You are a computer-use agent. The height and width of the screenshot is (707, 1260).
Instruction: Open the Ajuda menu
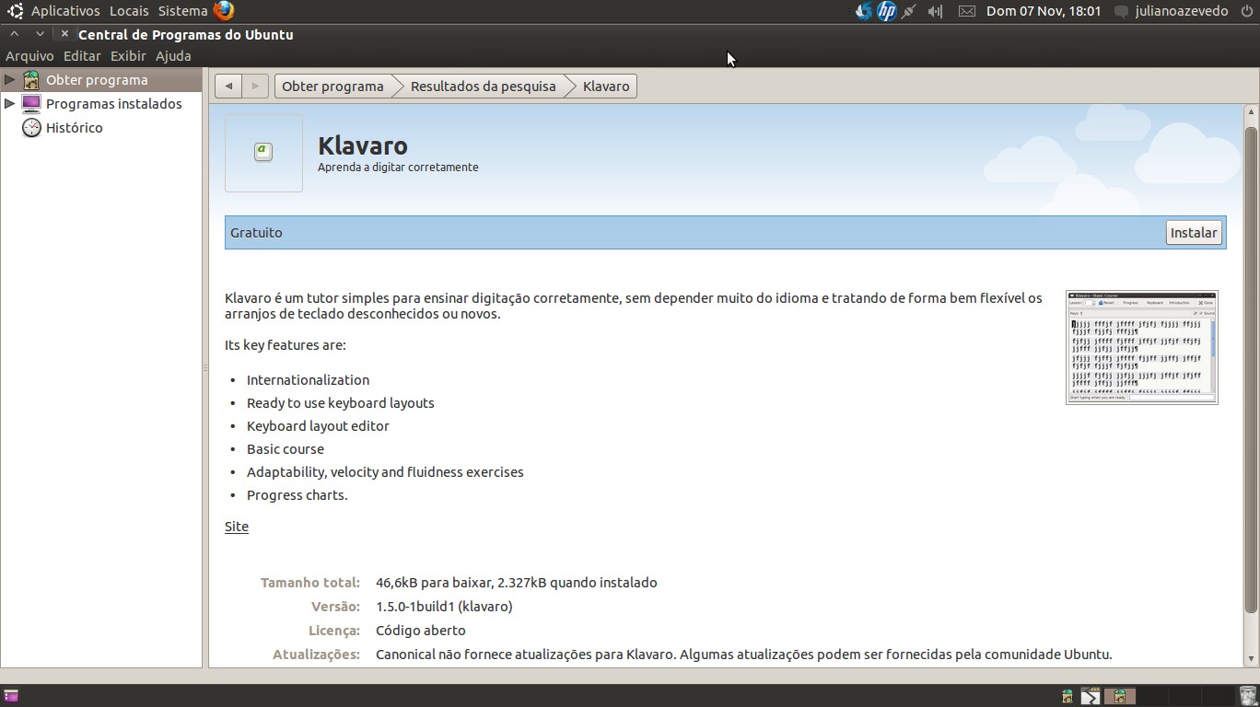tap(173, 56)
